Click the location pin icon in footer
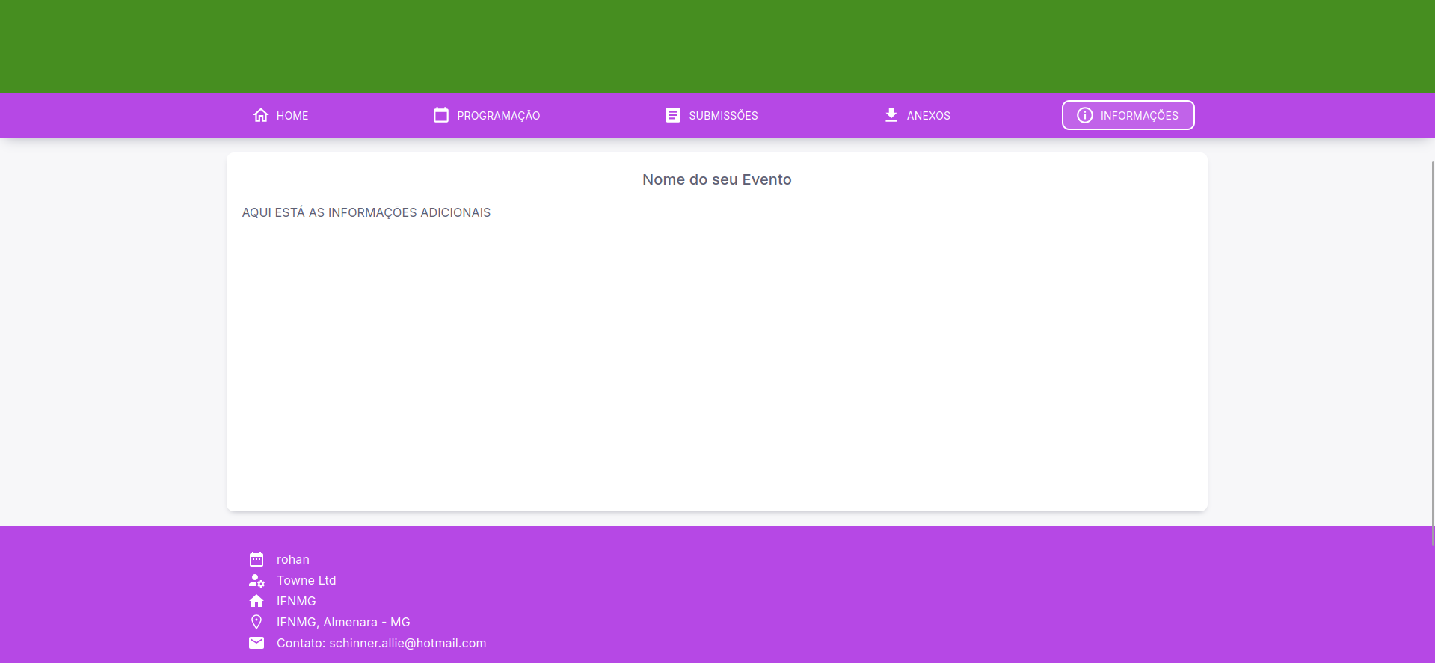 (x=256, y=622)
